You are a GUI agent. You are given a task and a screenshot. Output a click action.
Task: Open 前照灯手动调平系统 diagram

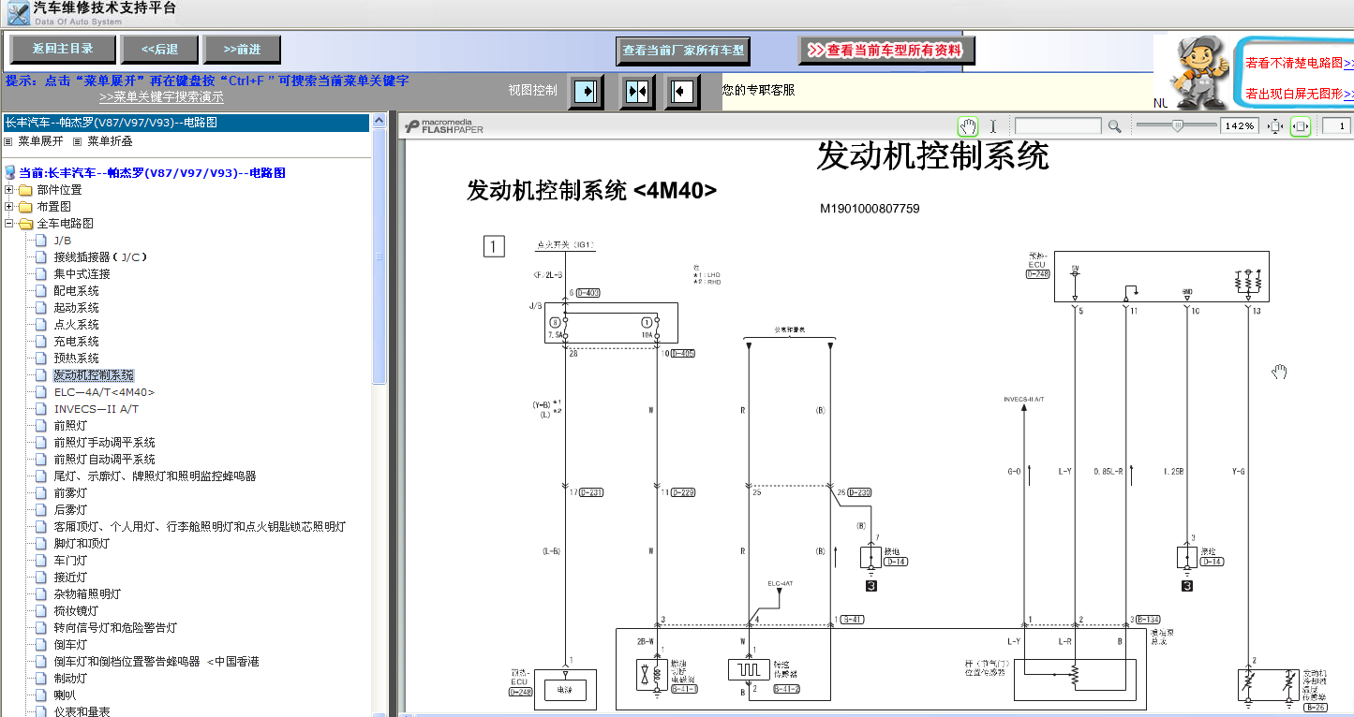pyautogui.click(x=105, y=443)
